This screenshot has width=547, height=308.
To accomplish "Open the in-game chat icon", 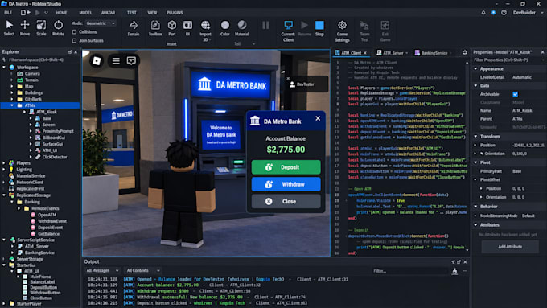I will pos(131,60).
